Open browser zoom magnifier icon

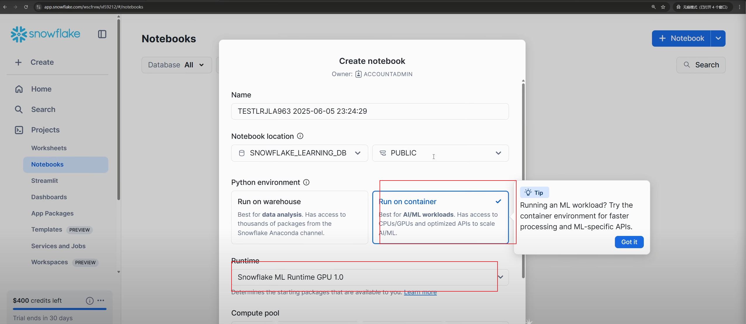654,7
